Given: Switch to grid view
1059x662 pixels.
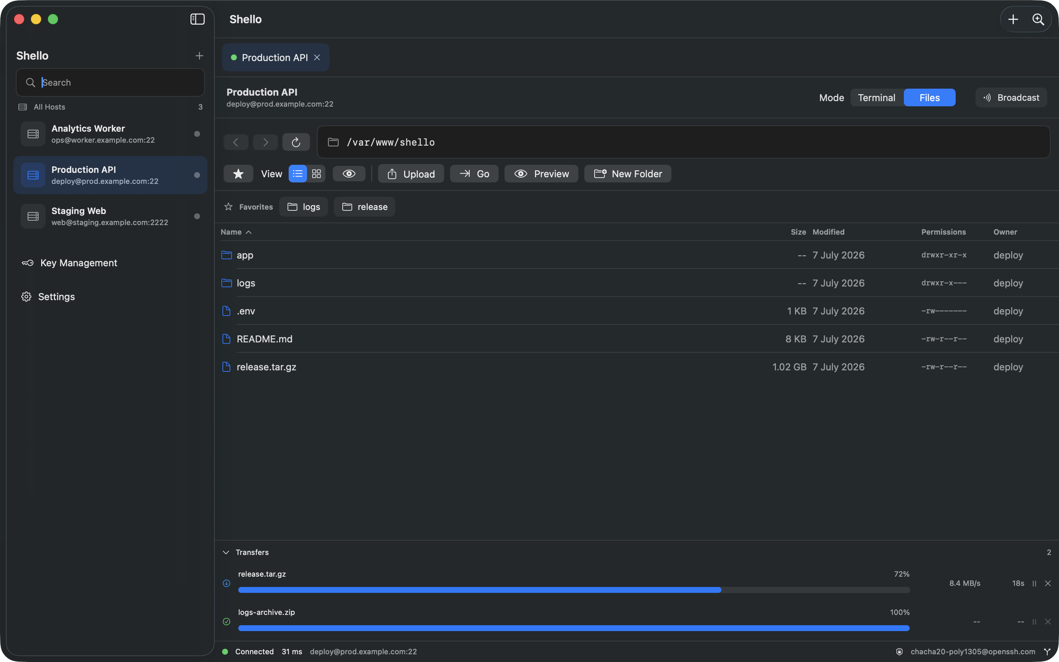Looking at the screenshot, I should (x=316, y=174).
